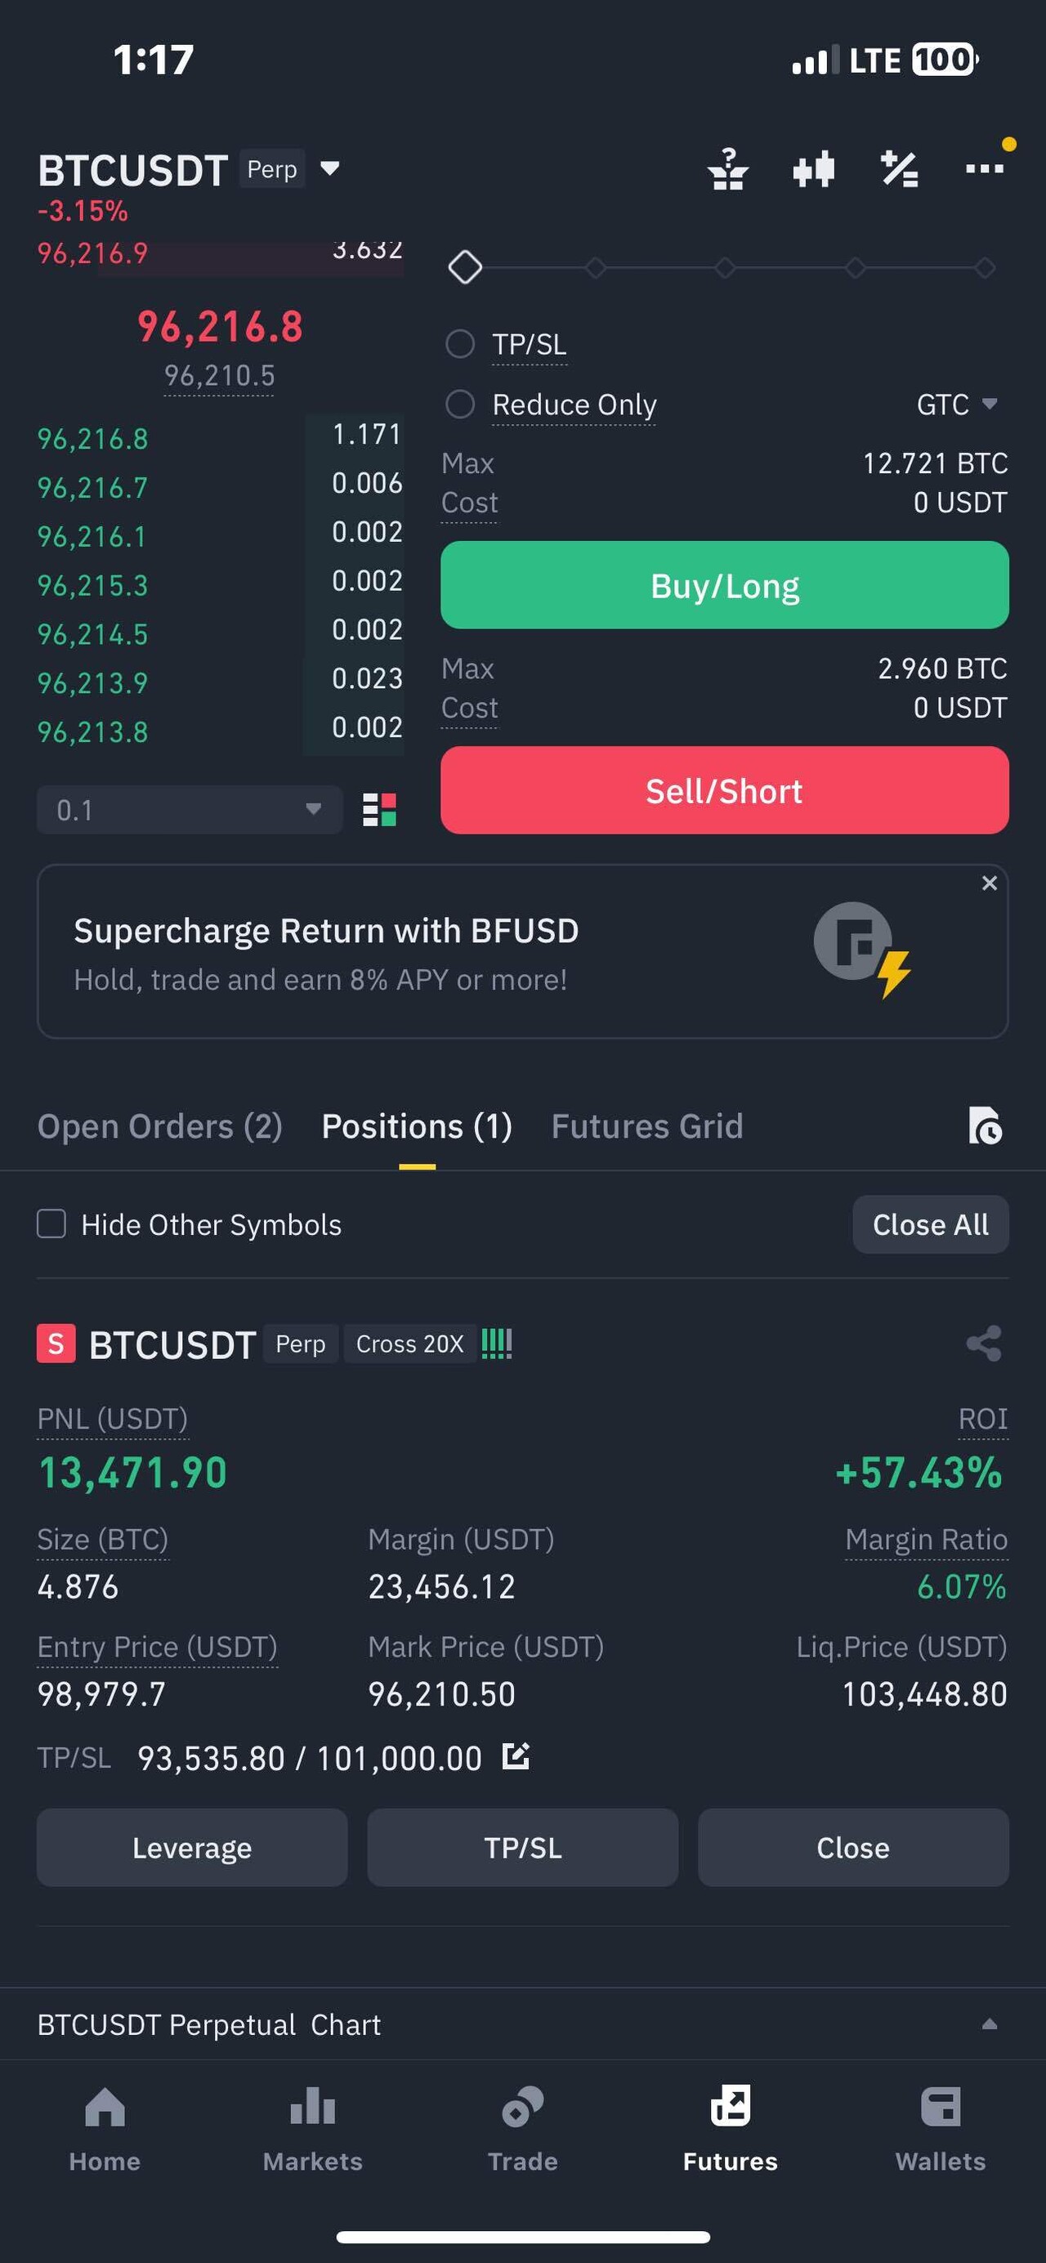The height and width of the screenshot is (2263, 1046).
Task: Enable the Reduce Only option
Action: click(460, 404)
